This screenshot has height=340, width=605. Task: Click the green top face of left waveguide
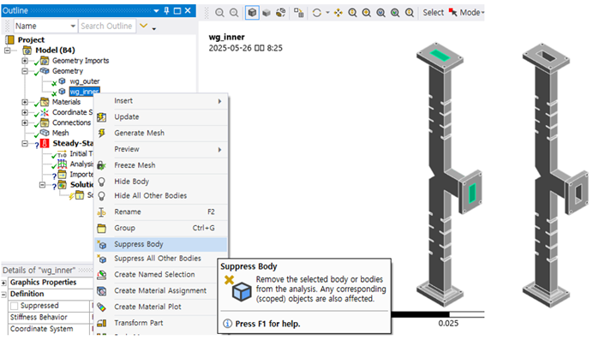click(x=440, y=56)
